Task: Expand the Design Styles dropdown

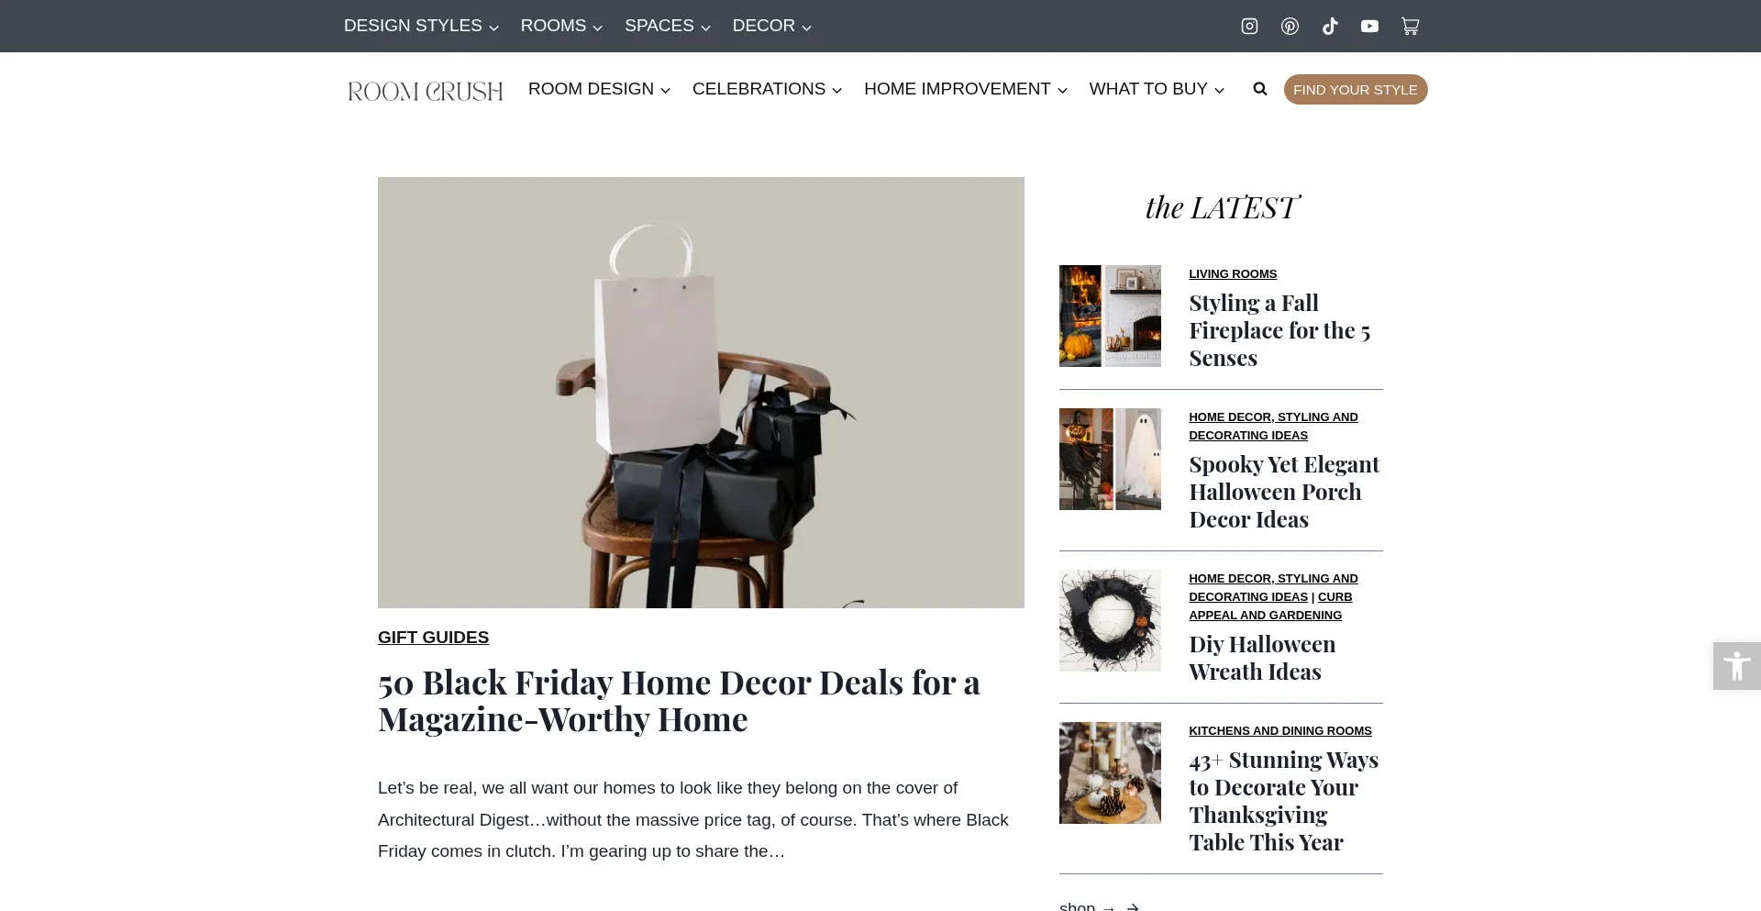Action: [x=421, y=26]
